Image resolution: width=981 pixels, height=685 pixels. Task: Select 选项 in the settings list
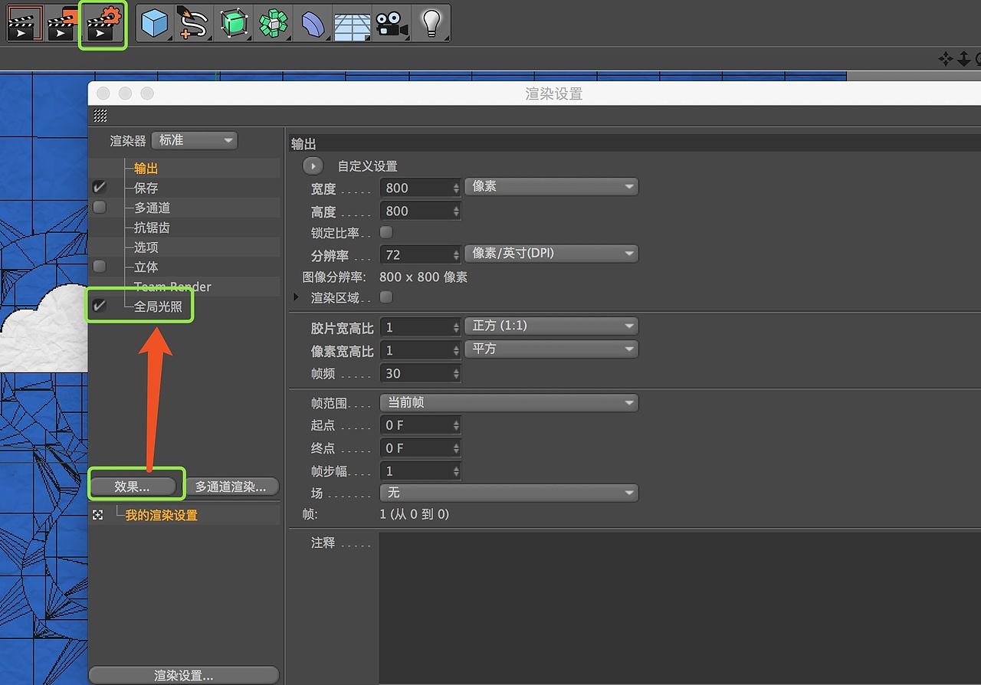pyautogui.click(x=146, y=247)
